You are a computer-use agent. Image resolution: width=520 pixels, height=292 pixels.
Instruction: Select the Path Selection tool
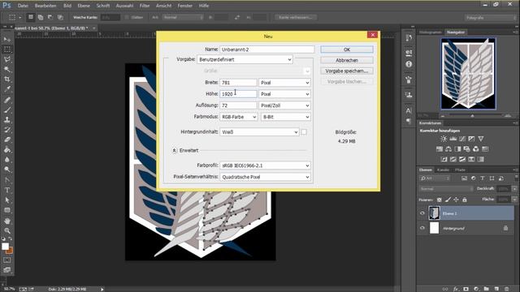[7, 200]
